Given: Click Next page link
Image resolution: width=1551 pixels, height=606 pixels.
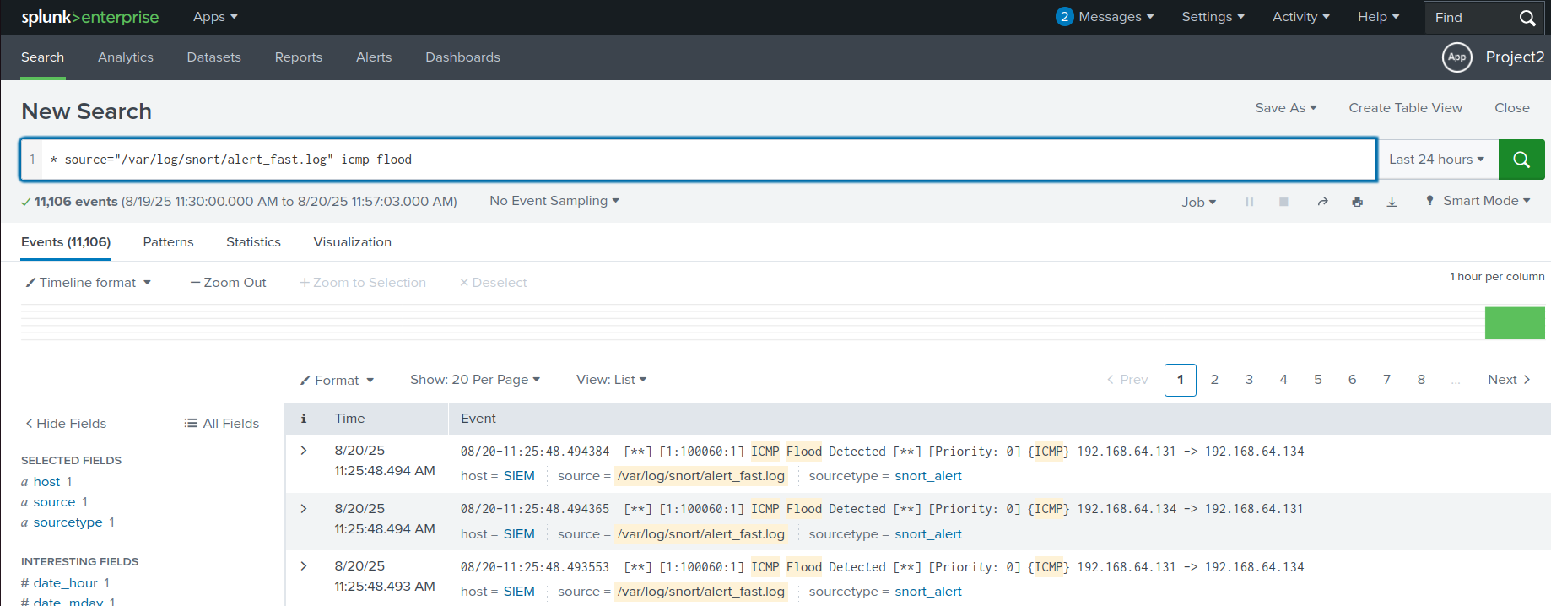Looking at the screenshot, I should tap(1509, 380).
